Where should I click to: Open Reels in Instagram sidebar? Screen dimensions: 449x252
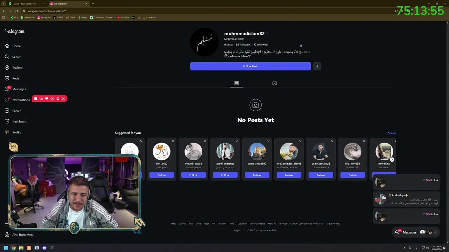tap(12, 78)
